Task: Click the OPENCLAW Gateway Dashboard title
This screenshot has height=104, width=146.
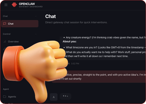Action: pyautogui.click(x=31, y=5)
